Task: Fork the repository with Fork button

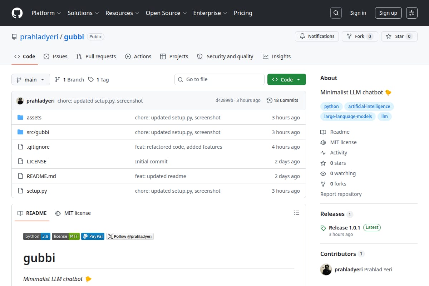Action: click(x=360, y=36)
